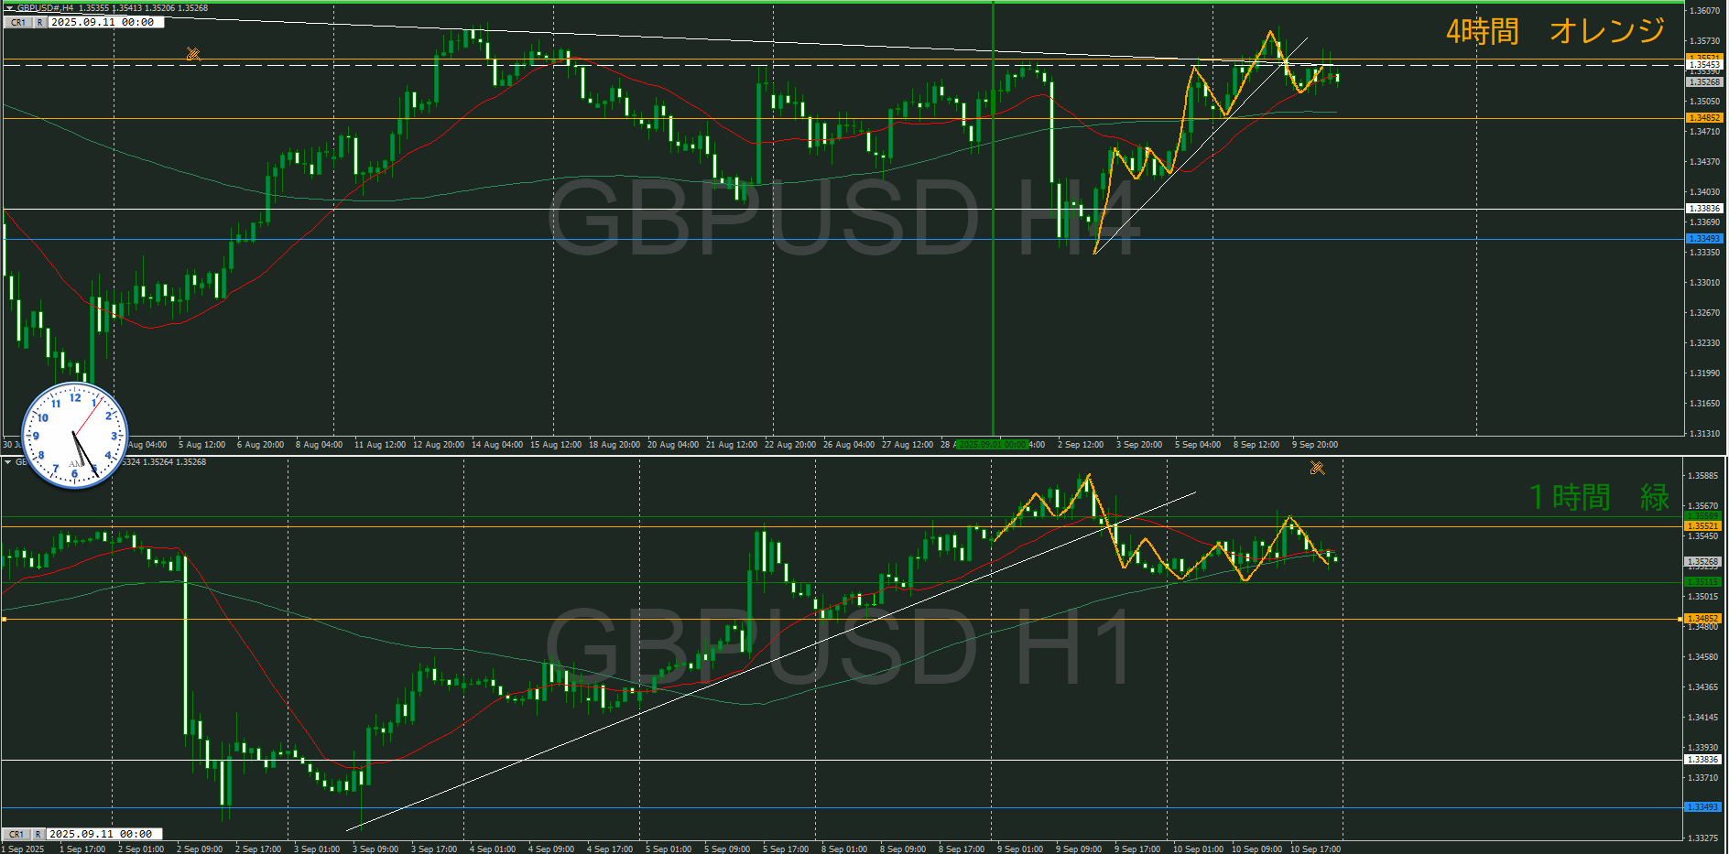Click the white 1.33836 price tag in H4
This screenshot has height=854, width=1729.
1704,209
